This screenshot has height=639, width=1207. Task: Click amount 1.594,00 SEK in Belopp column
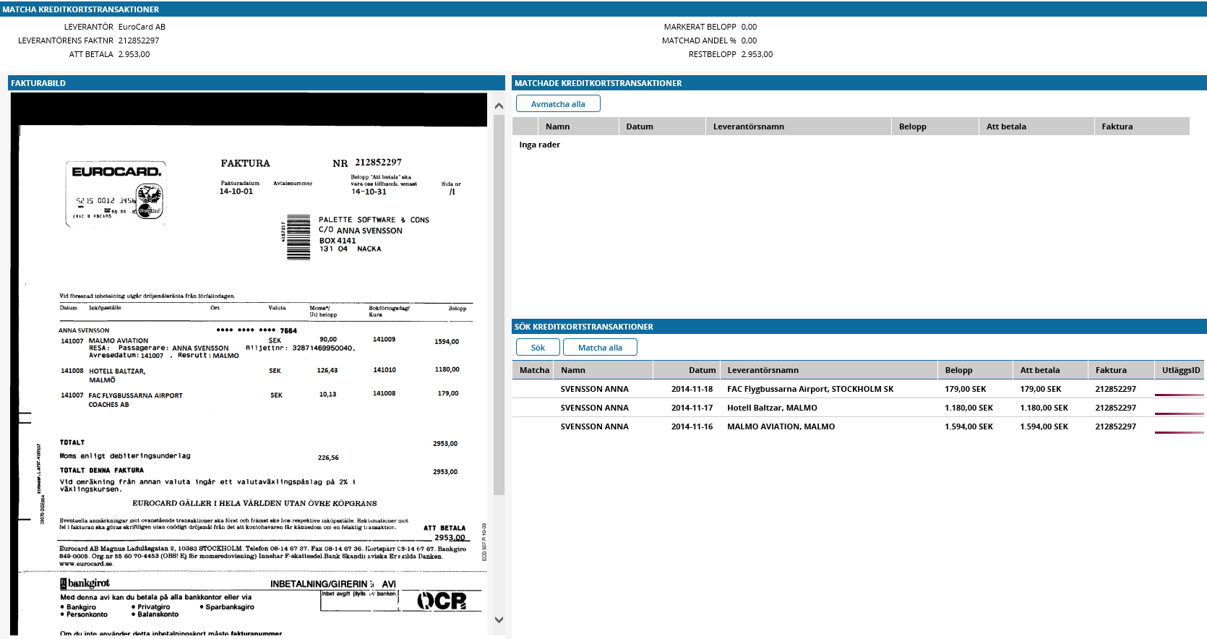click(x=968, y=426)
